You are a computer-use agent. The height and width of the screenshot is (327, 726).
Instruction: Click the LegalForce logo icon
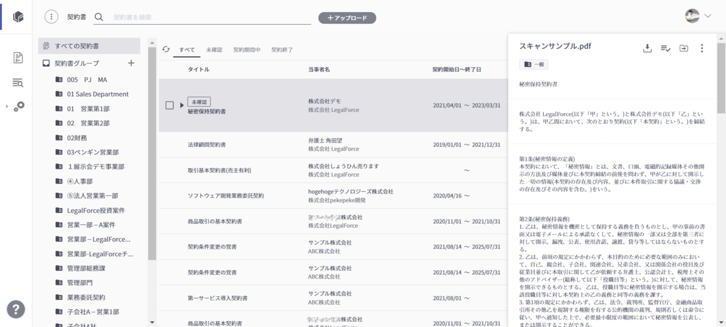[19, 17]
